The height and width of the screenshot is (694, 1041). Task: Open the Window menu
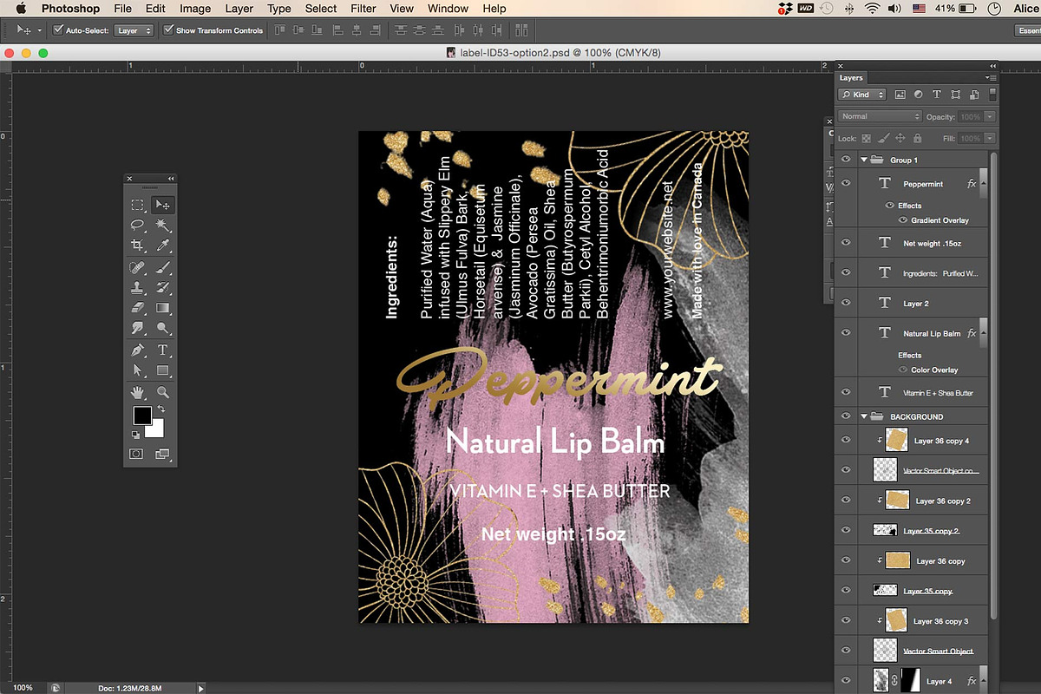tap(448, 9)
